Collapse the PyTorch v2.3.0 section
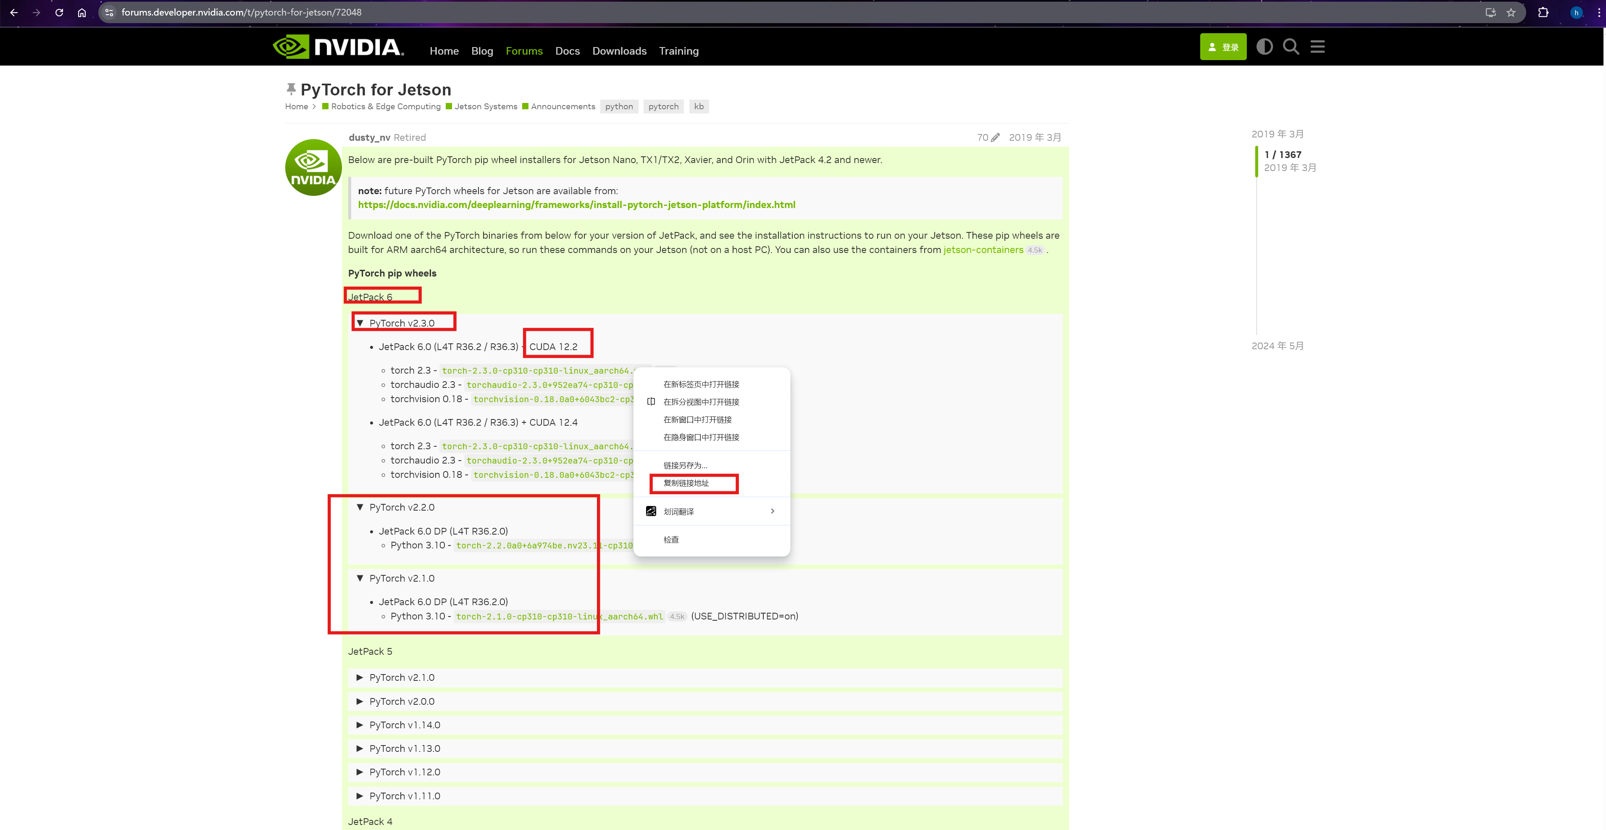Screen dimensions: 1606x830 click(x=402, y=323)
